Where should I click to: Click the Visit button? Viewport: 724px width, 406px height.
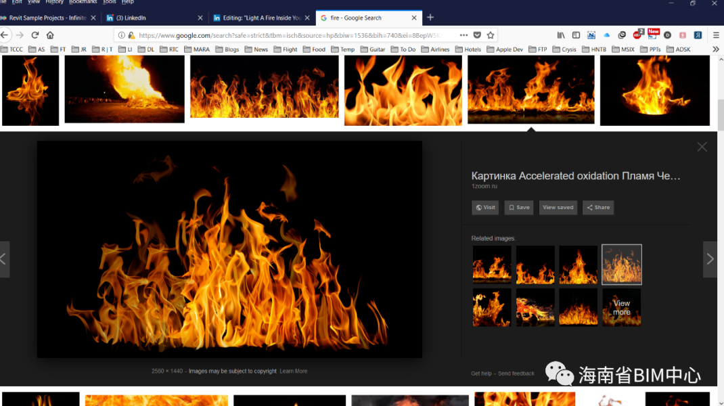click(485, 208)
